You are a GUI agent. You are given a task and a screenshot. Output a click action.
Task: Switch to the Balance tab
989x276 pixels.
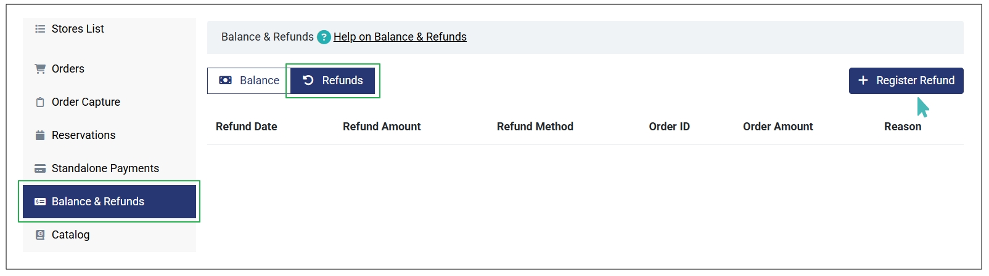pos(248,81)
